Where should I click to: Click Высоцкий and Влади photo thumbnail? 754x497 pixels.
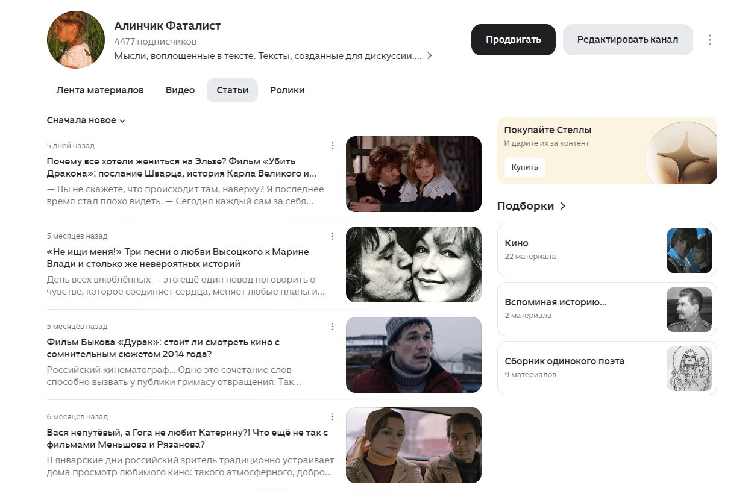[x=413, y=264]
